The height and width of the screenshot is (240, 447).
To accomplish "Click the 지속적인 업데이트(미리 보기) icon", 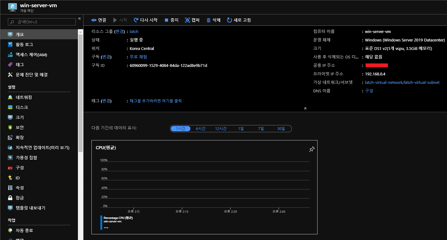I will [x=10, y=148].
